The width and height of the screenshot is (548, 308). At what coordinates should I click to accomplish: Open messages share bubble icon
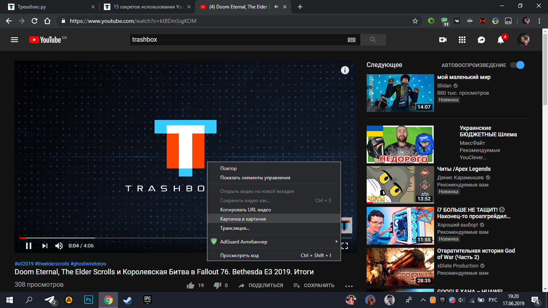pos(481,40)
